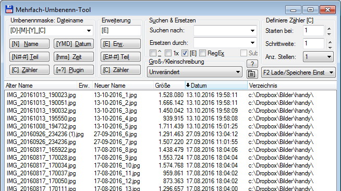Image resolution: width=341 pixels, height=191 pixels.
Task: Click date 17.08.2016 18:04:06
Action: 212,150
